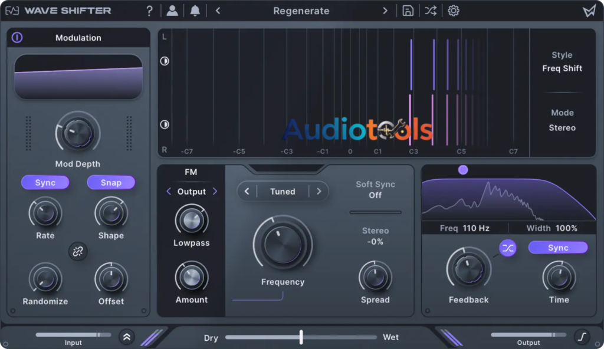
Task: Go to next preset arrow
Action: point(385,11)
